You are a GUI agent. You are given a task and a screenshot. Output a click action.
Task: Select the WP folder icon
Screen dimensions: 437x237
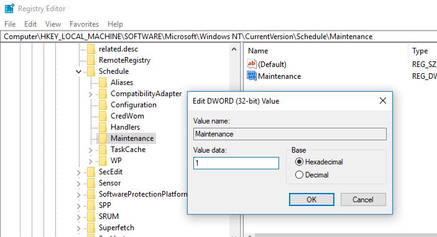pos(103,161)
